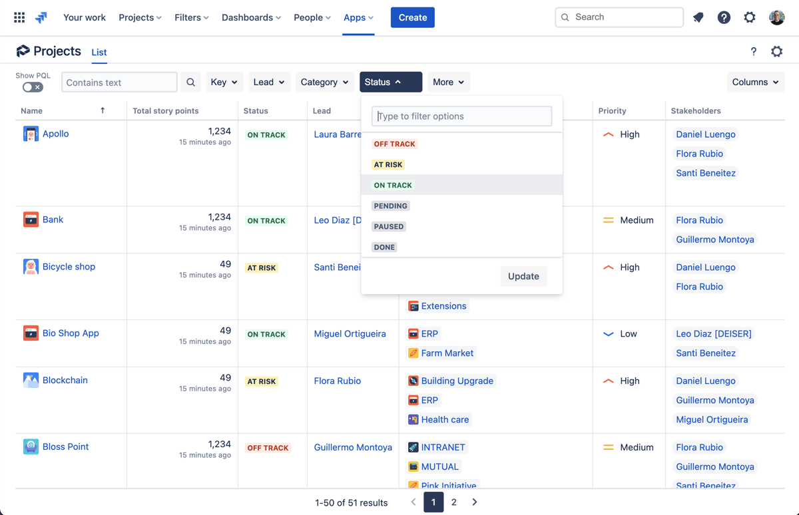This screenshot has height=515, width=799.
Task: Open the help question mark icon
Action: pos(724,17)
